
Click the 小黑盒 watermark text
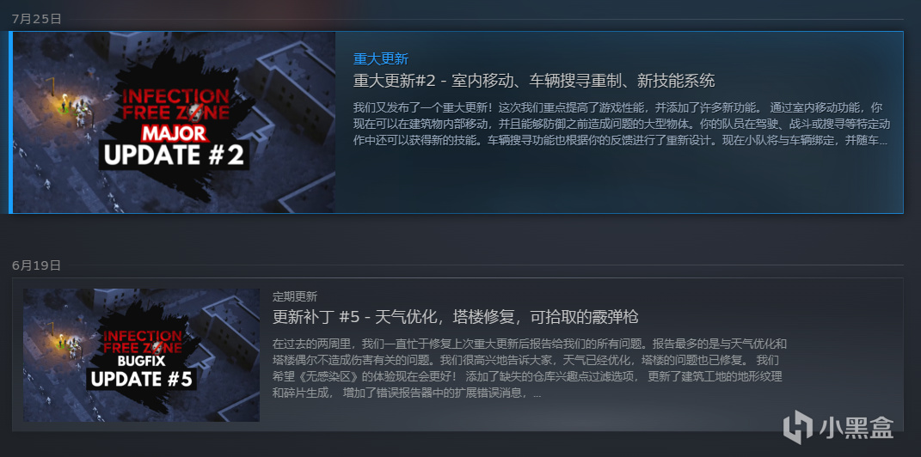857,428
